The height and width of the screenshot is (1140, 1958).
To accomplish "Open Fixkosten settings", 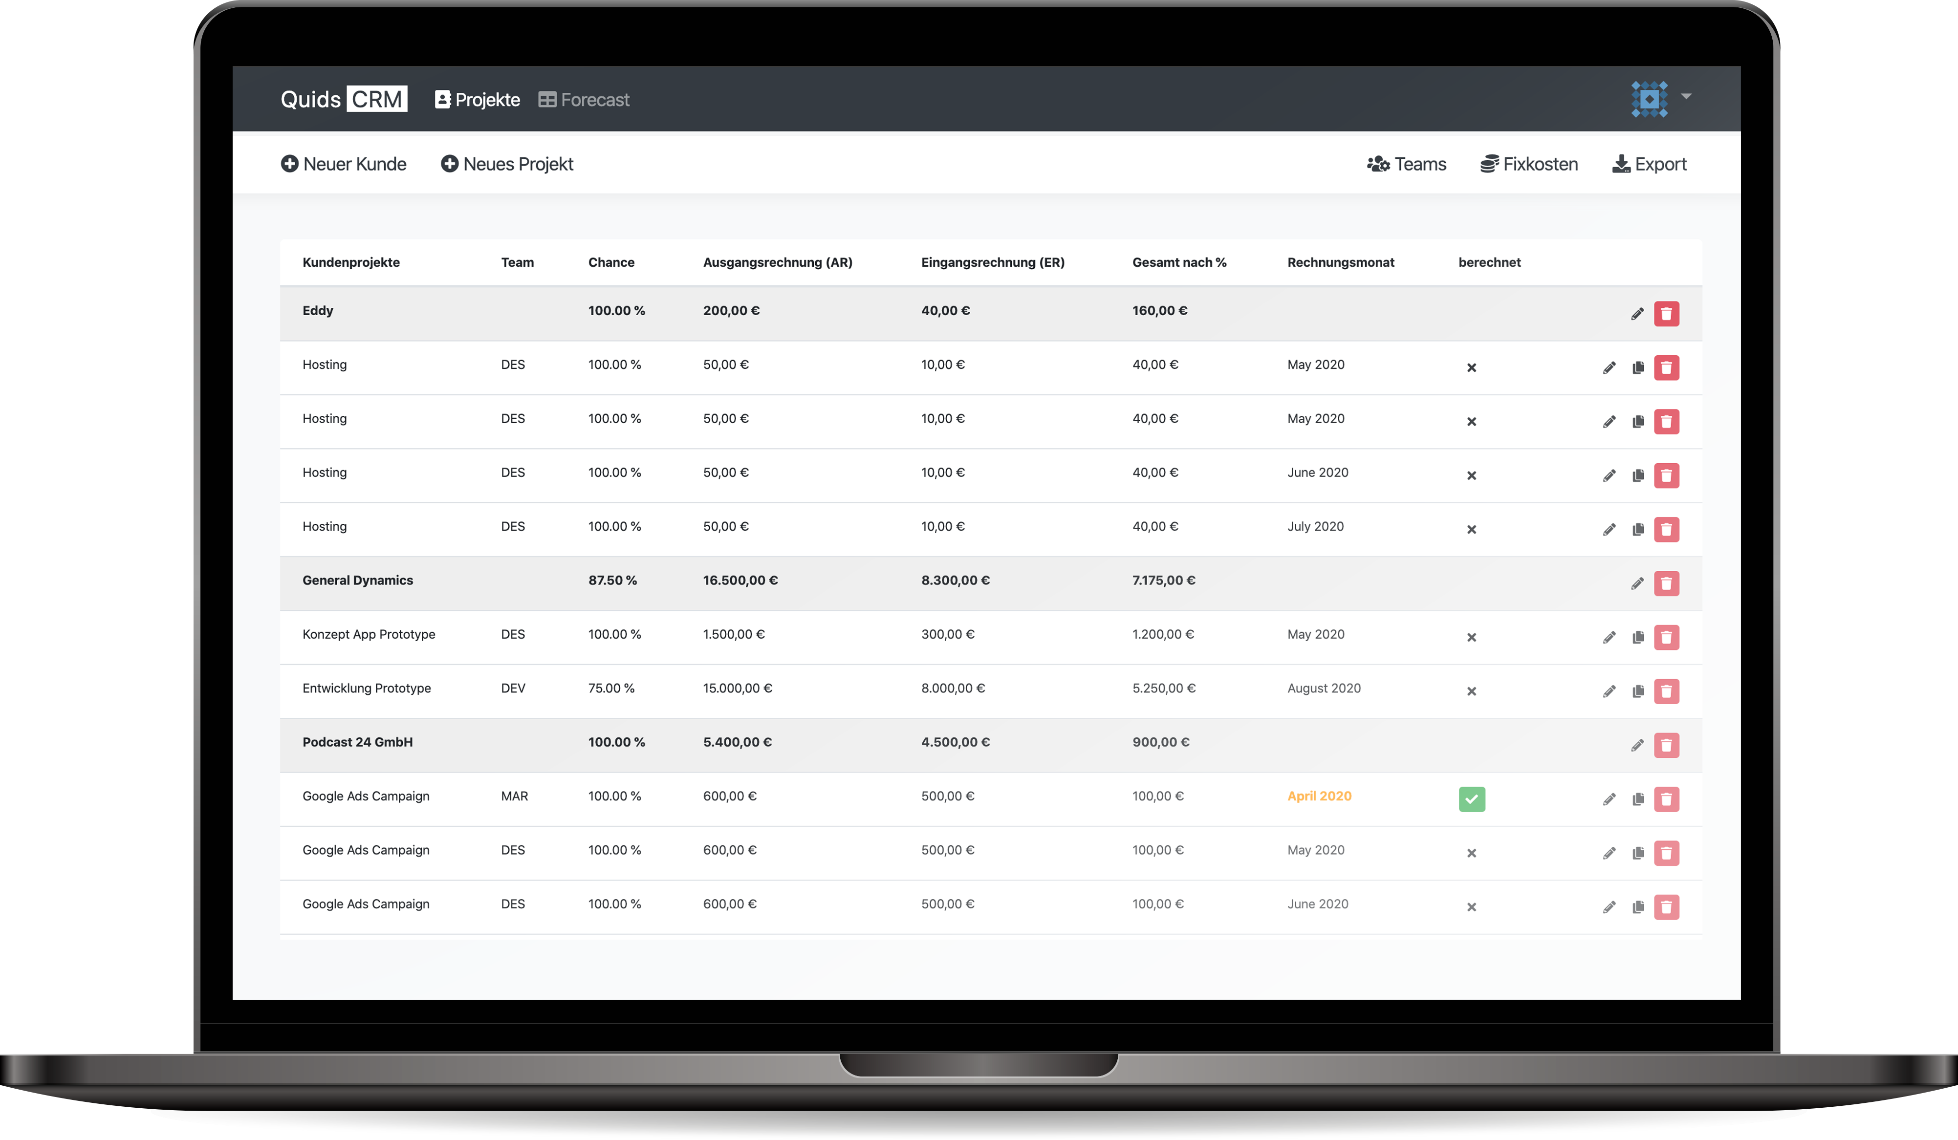I will pyautogui.click(x=1529, y=164).
